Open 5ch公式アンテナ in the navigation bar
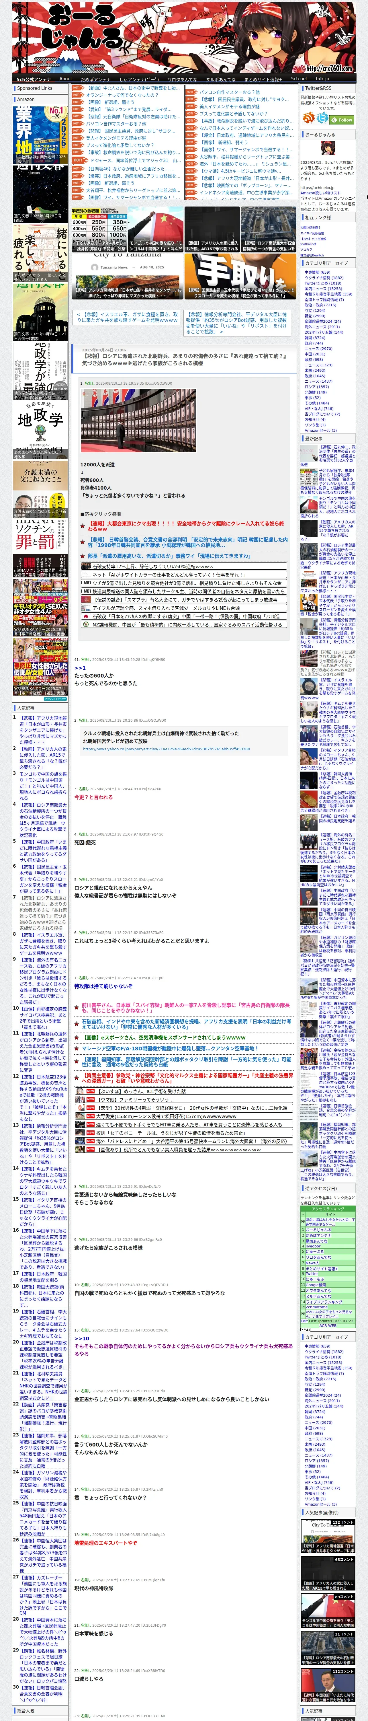This screenshot has height=1721, width=368. [x=34, y=79]
